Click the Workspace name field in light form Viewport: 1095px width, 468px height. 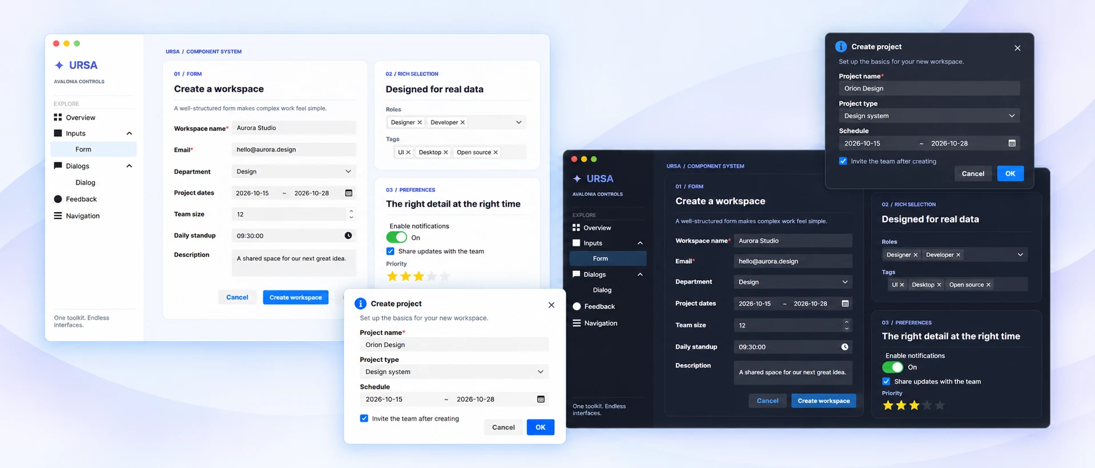294,128
